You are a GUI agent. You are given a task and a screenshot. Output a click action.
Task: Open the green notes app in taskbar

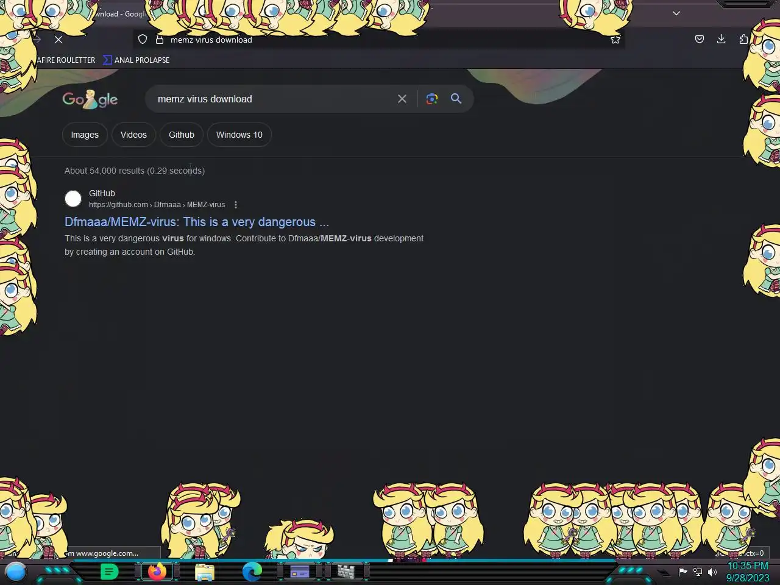pyautogui.click(x=109, y=572)
